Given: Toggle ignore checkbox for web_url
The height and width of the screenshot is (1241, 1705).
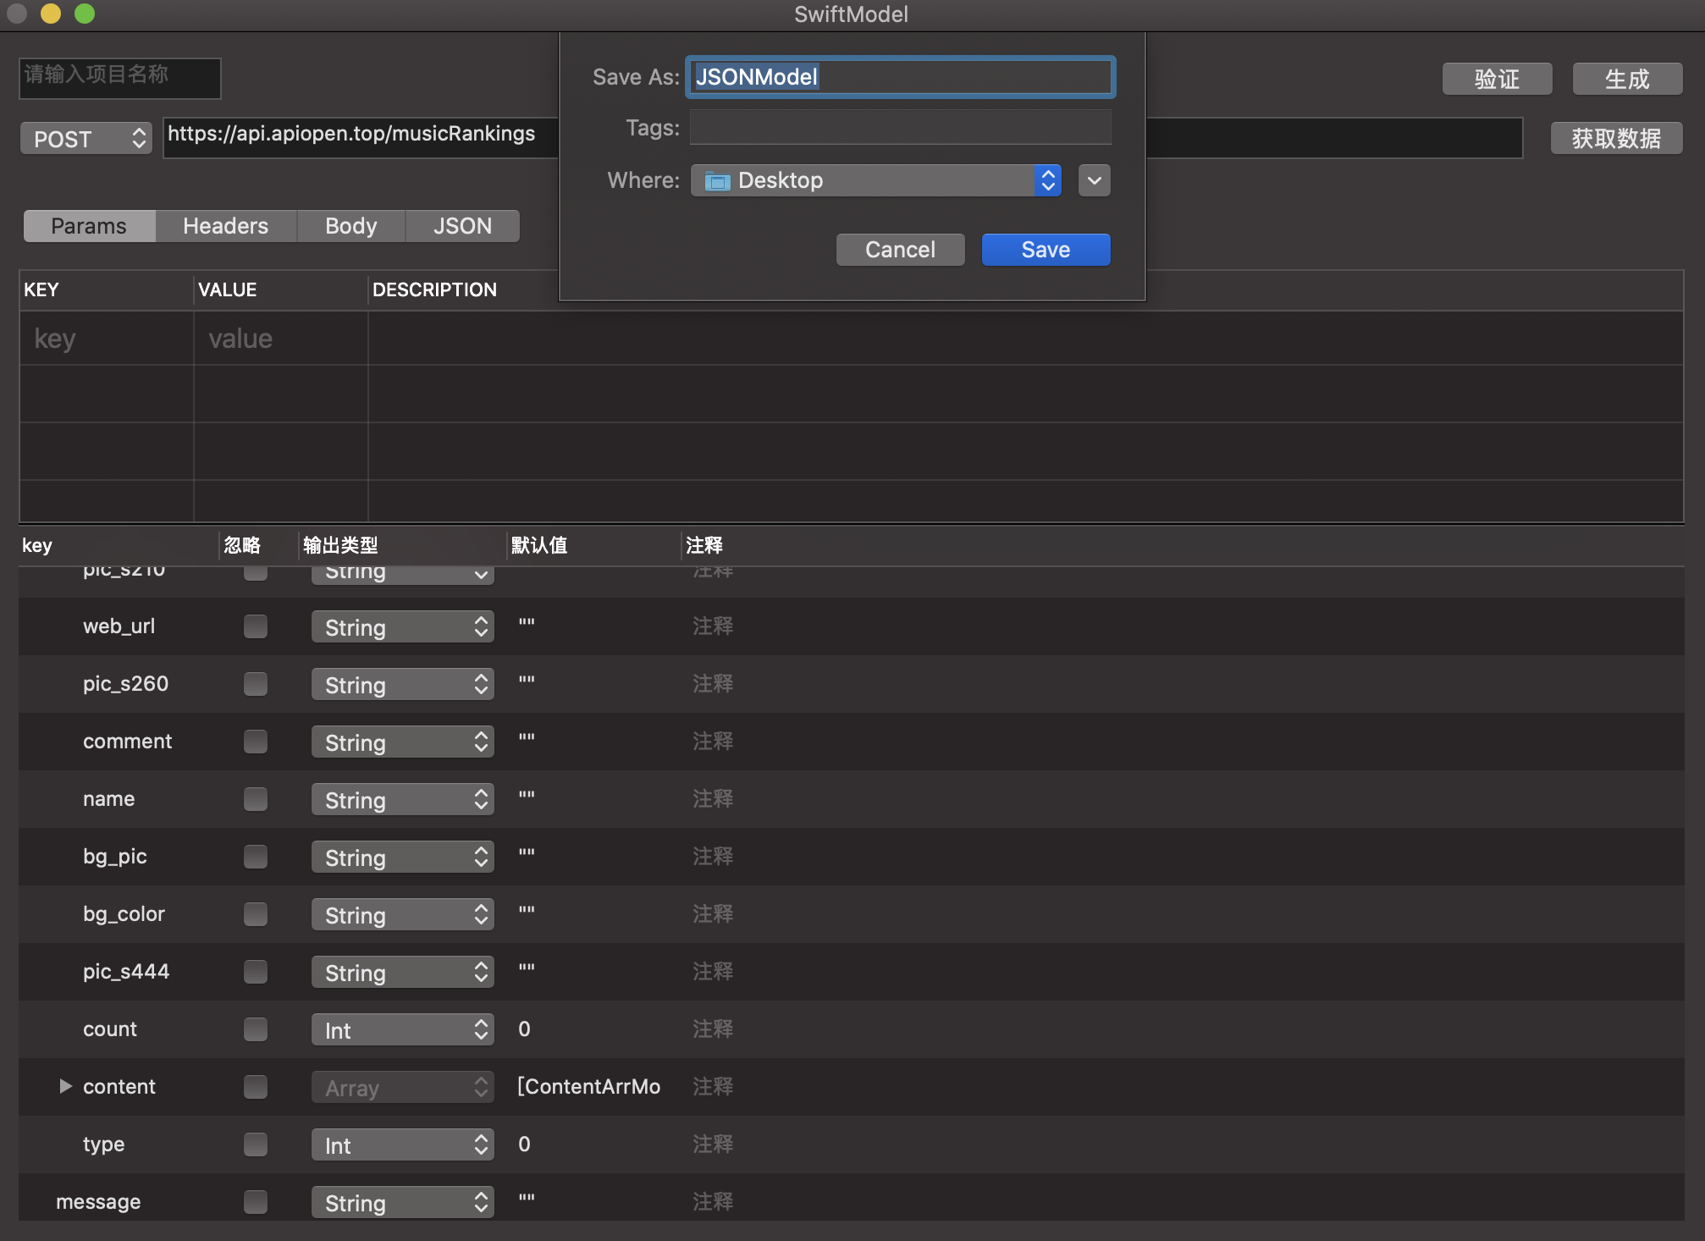Looking at the screenshot, I should coord(255,626).
